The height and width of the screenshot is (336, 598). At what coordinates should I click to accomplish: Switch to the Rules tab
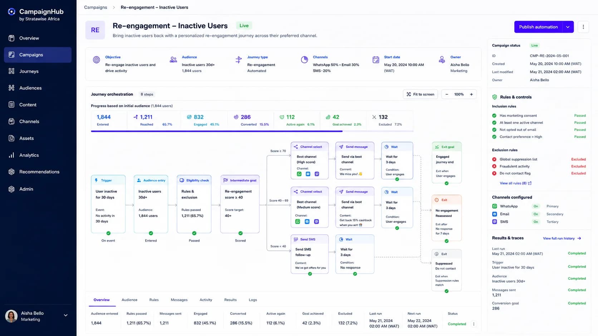[x=154, y=300]
